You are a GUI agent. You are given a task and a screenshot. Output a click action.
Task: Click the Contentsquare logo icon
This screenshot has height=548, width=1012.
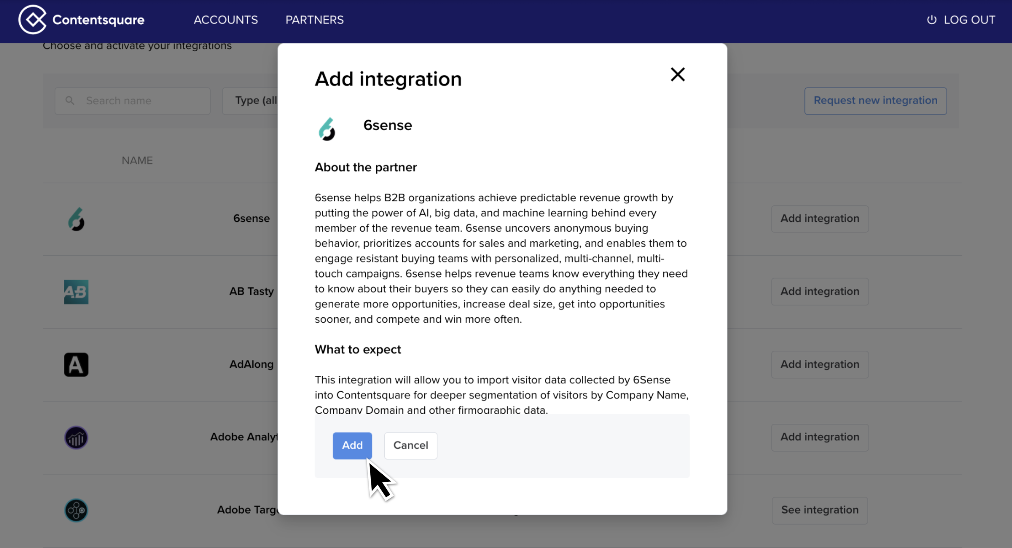pos(32,20)
